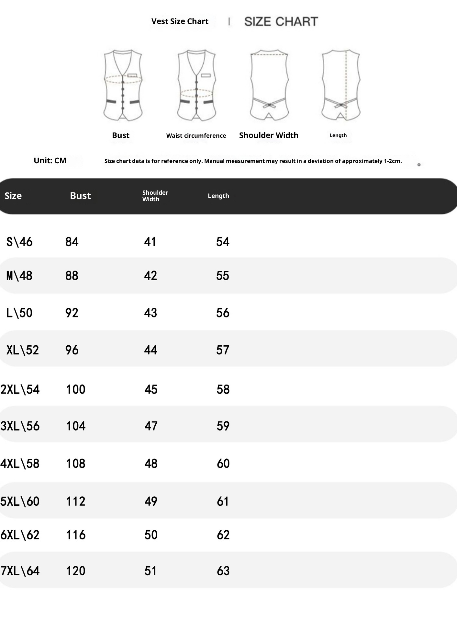Click bust value 100 in 2XL row
The height and width of the screenshot is (622, 457).
pos(76,389)
